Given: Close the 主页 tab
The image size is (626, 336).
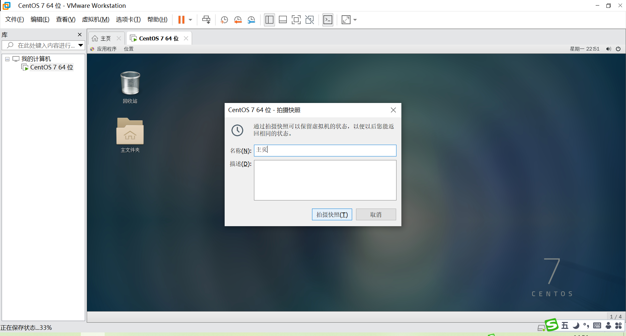Looking at the screenshot, I should [x=119, y=38].
